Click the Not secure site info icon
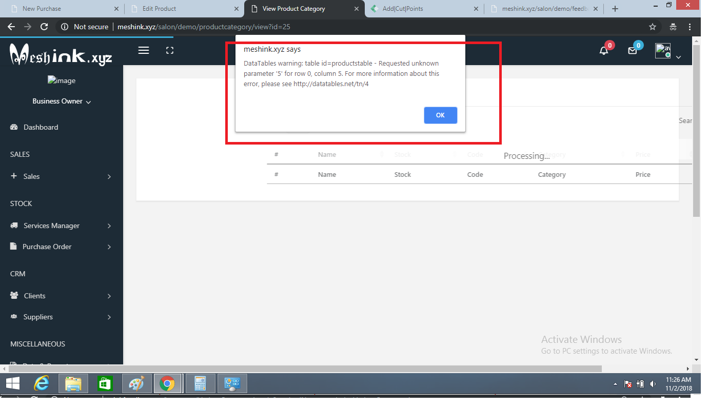708x408 pixels. 65,27
